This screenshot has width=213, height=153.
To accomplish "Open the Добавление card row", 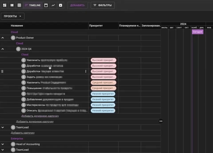I will [x=44, y=99].
